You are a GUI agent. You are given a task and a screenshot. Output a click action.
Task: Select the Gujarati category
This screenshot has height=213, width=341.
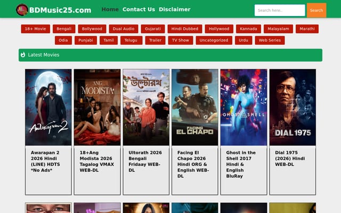[153, 29]
